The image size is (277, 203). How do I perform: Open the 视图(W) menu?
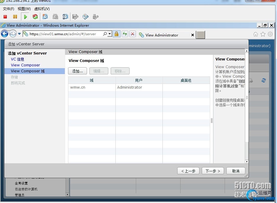point(24,9)
